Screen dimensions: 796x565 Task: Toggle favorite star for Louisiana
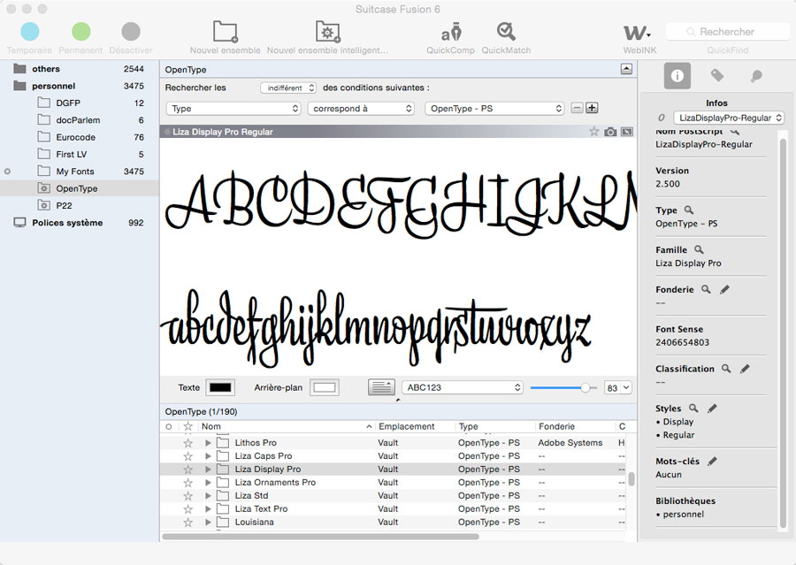point(188,522)
